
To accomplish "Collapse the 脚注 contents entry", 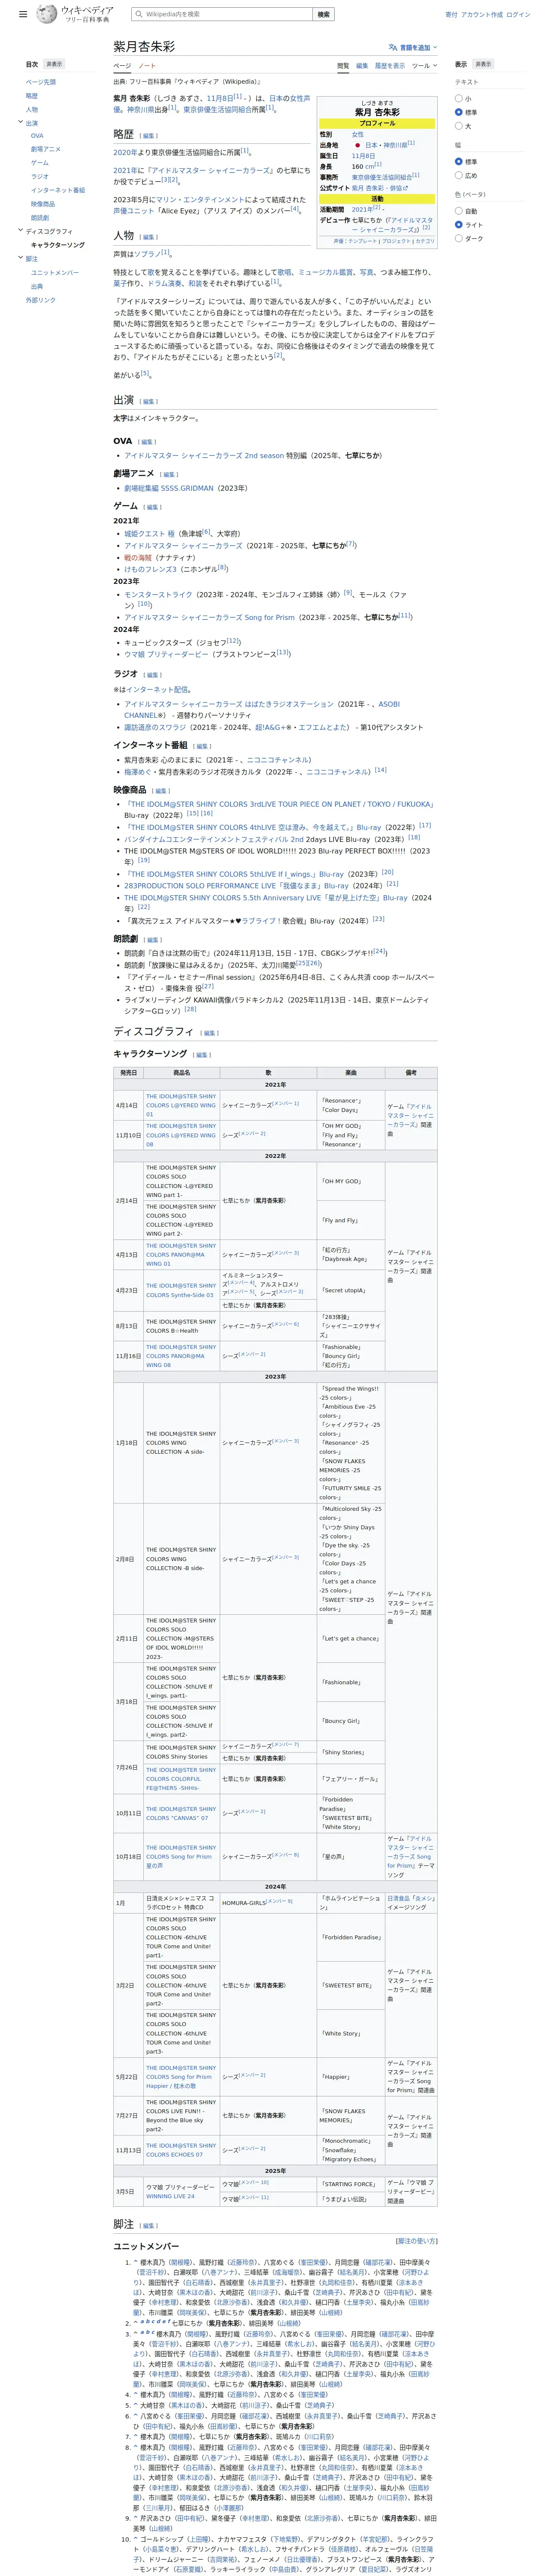I will pos(20,258).
